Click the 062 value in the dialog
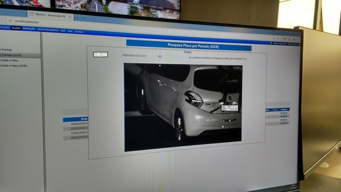Viewport: 341px width, 192px height. (160, 57)
